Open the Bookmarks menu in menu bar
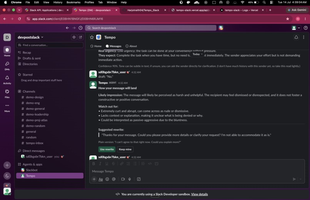This screenshot has height=200, width=310. point(73,2)
